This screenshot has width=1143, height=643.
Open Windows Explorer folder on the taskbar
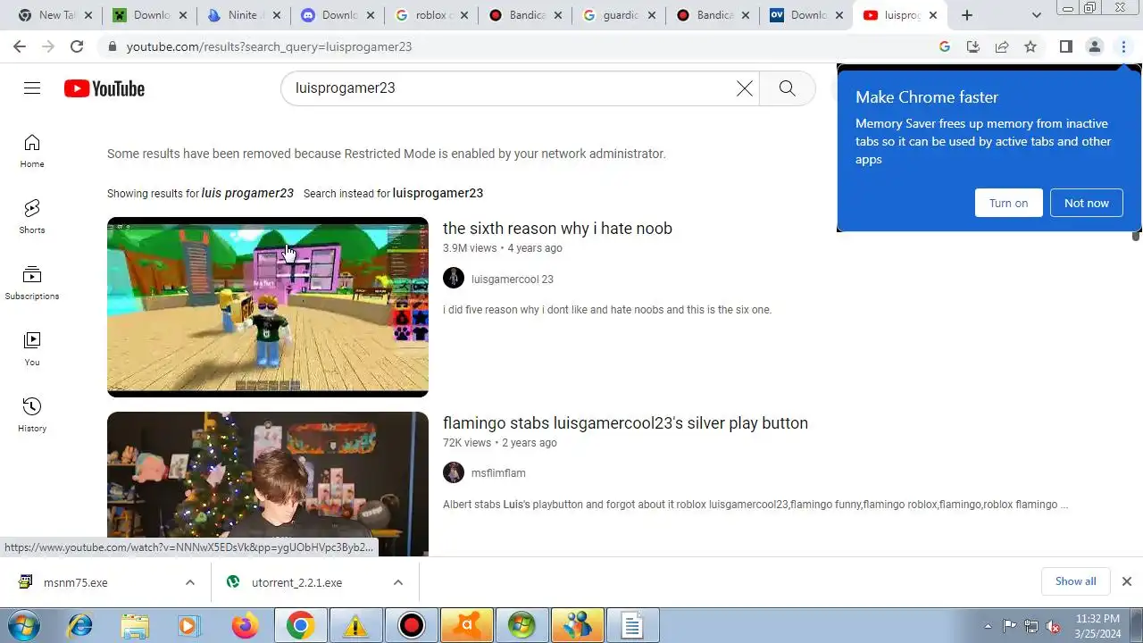[135, 626]
